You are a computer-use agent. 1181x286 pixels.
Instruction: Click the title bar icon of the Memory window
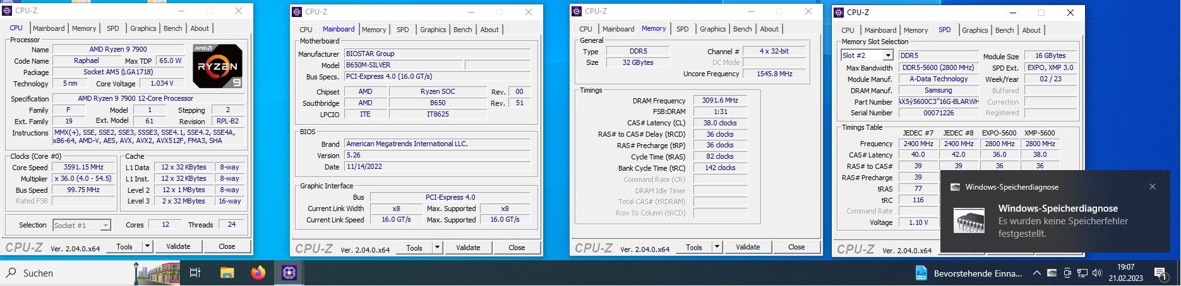[x=577, y=11]
